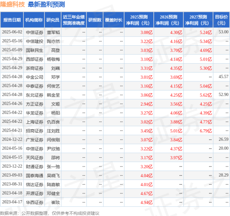Screen dimensions: 230x216
Task: Click the 招商证券 institution name
Action: coord(34,130)
